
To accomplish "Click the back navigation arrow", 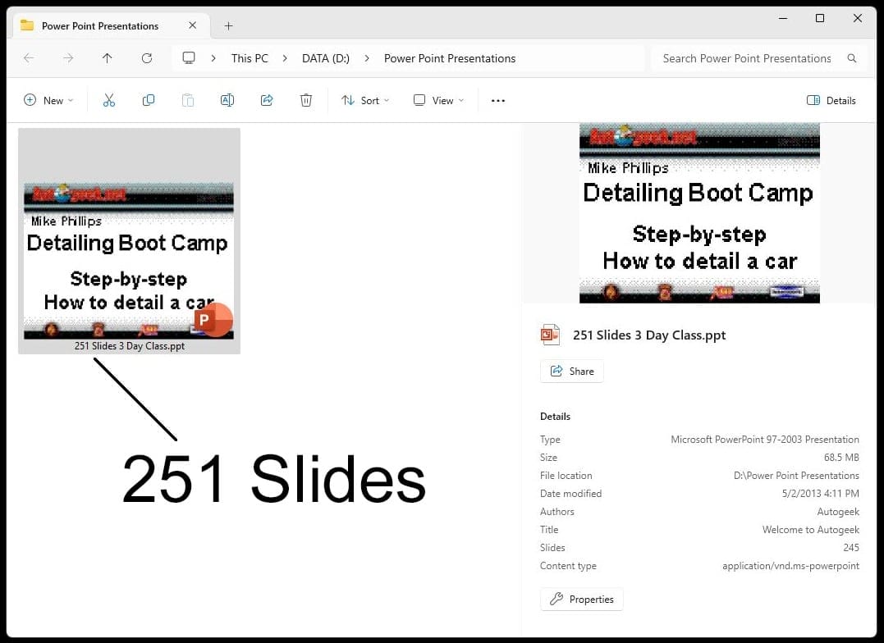I will tap(30, 58).
